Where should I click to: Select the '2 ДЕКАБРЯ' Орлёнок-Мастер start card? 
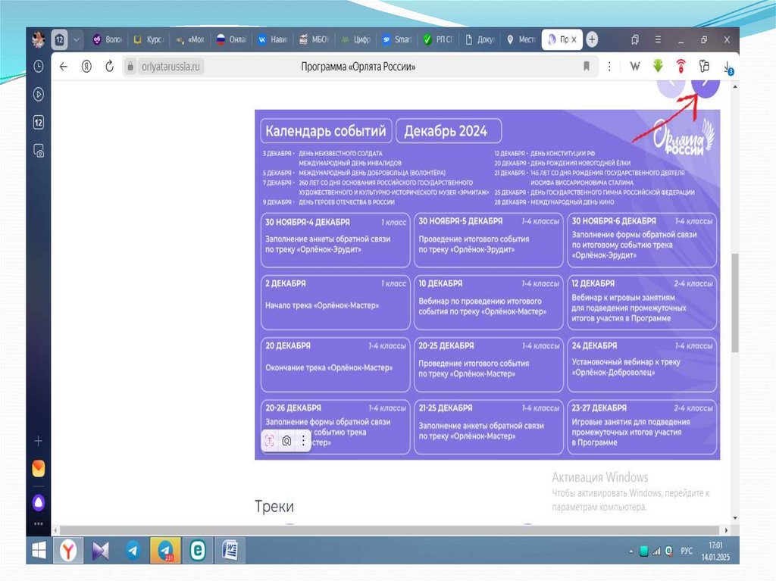[x=336, y=302]
